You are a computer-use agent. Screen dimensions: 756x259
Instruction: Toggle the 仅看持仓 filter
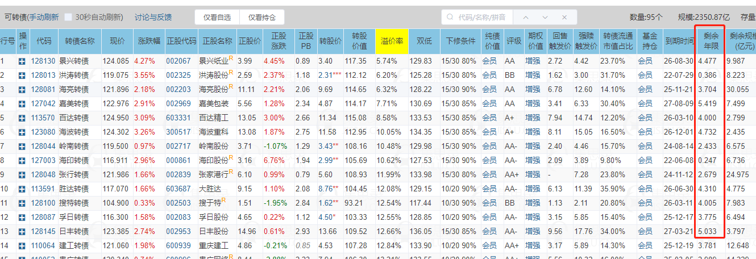(x=263, y=17)
